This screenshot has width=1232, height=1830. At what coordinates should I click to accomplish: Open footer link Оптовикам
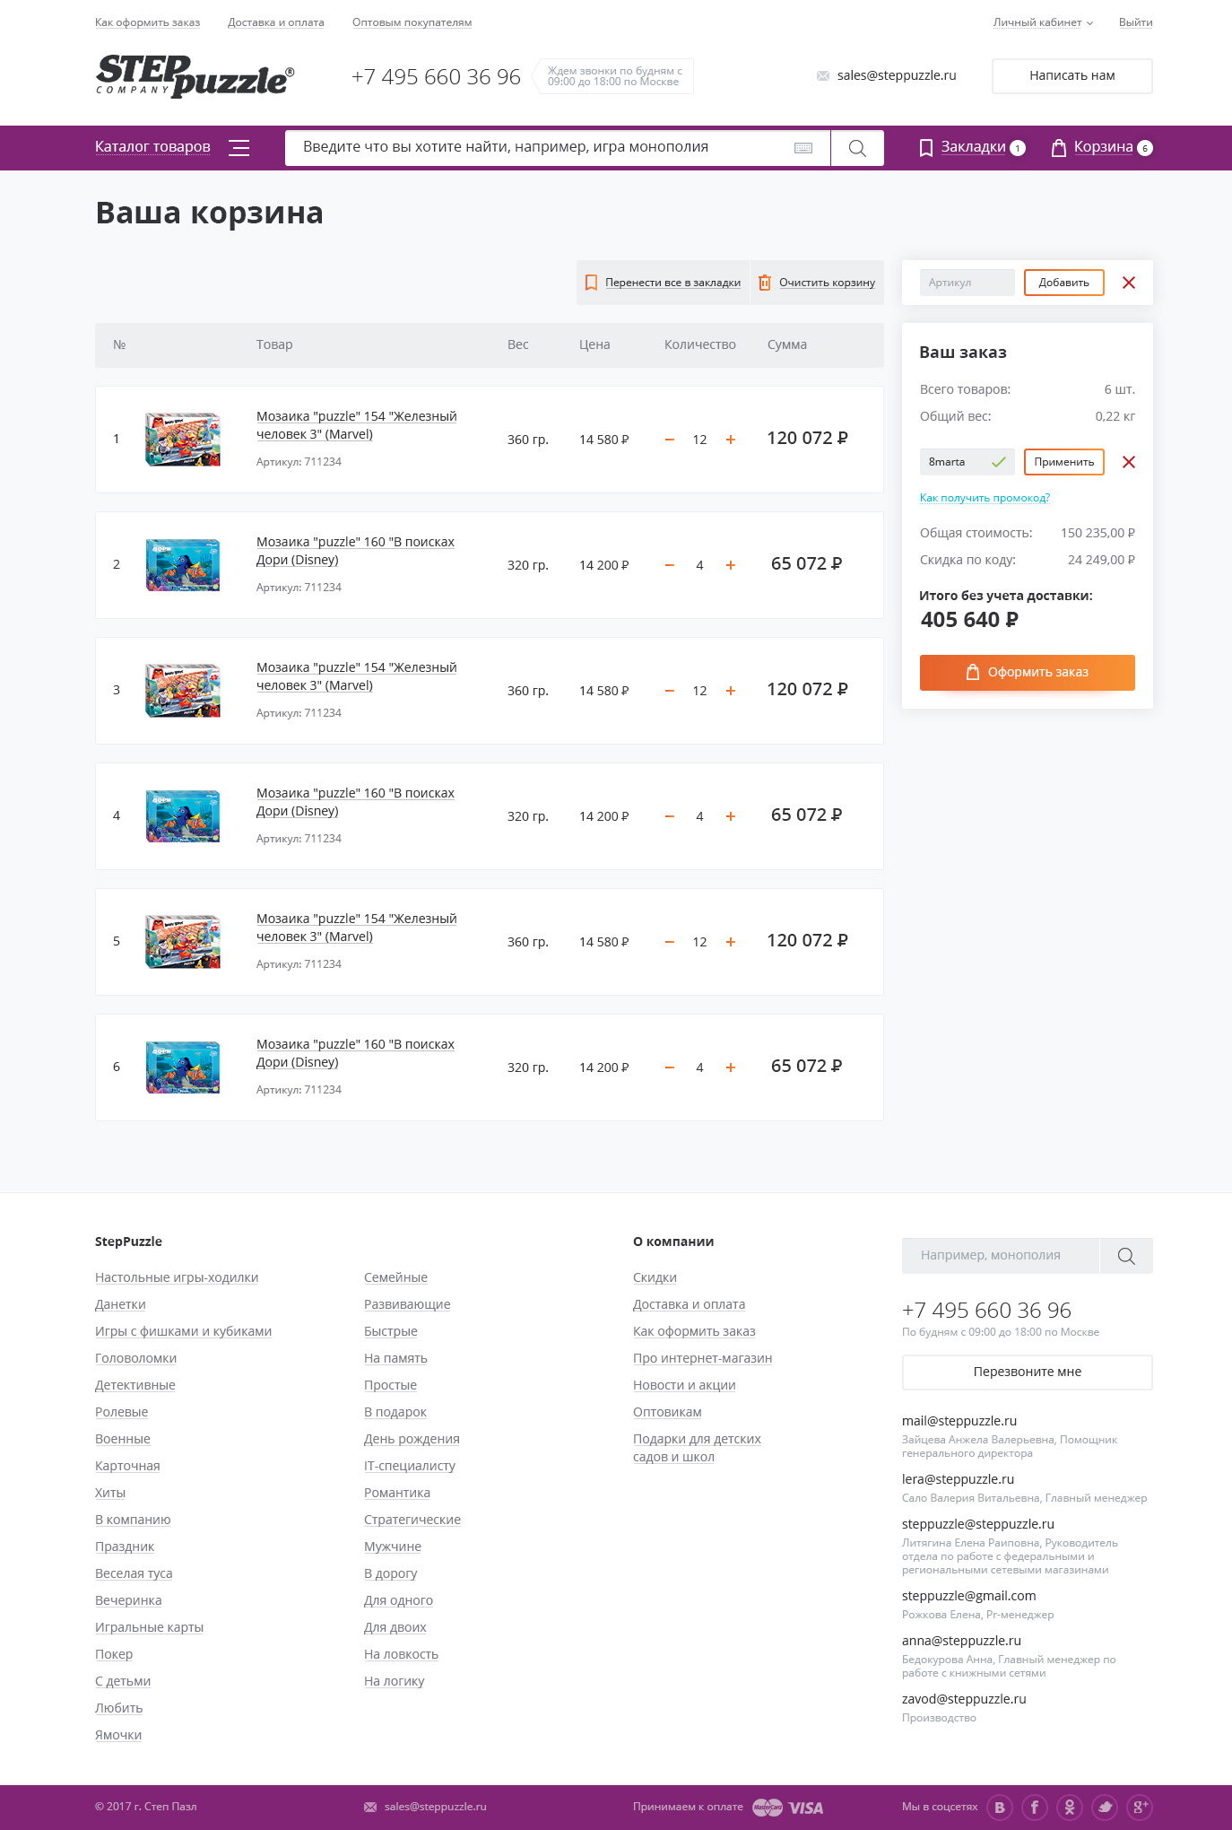point(667,1412)
